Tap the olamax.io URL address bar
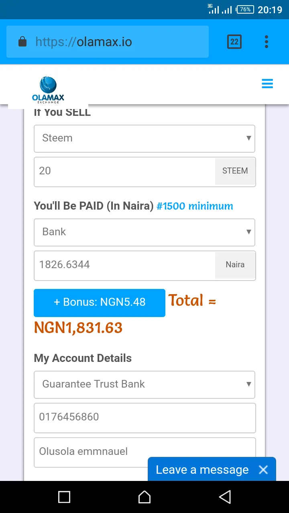 click(x=108, y=42)
